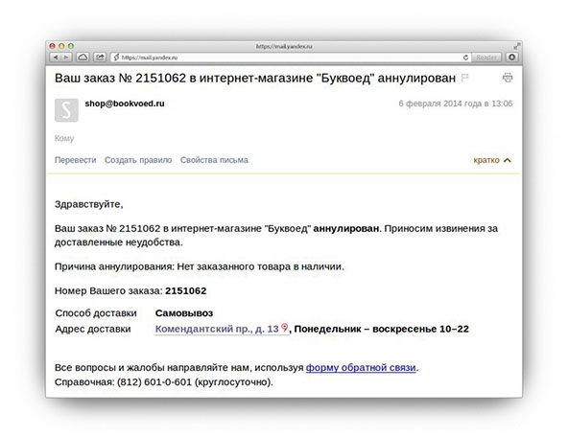Click the Понедельник – воскресенье 10–22 hours text

(x=382, y=329)
